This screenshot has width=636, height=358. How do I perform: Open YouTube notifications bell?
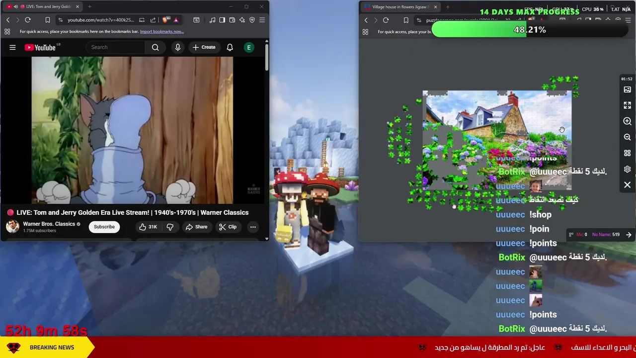230,47
